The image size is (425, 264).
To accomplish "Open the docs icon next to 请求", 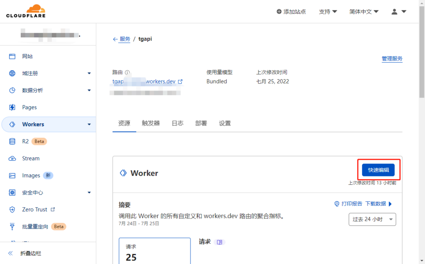I will 220,242.
